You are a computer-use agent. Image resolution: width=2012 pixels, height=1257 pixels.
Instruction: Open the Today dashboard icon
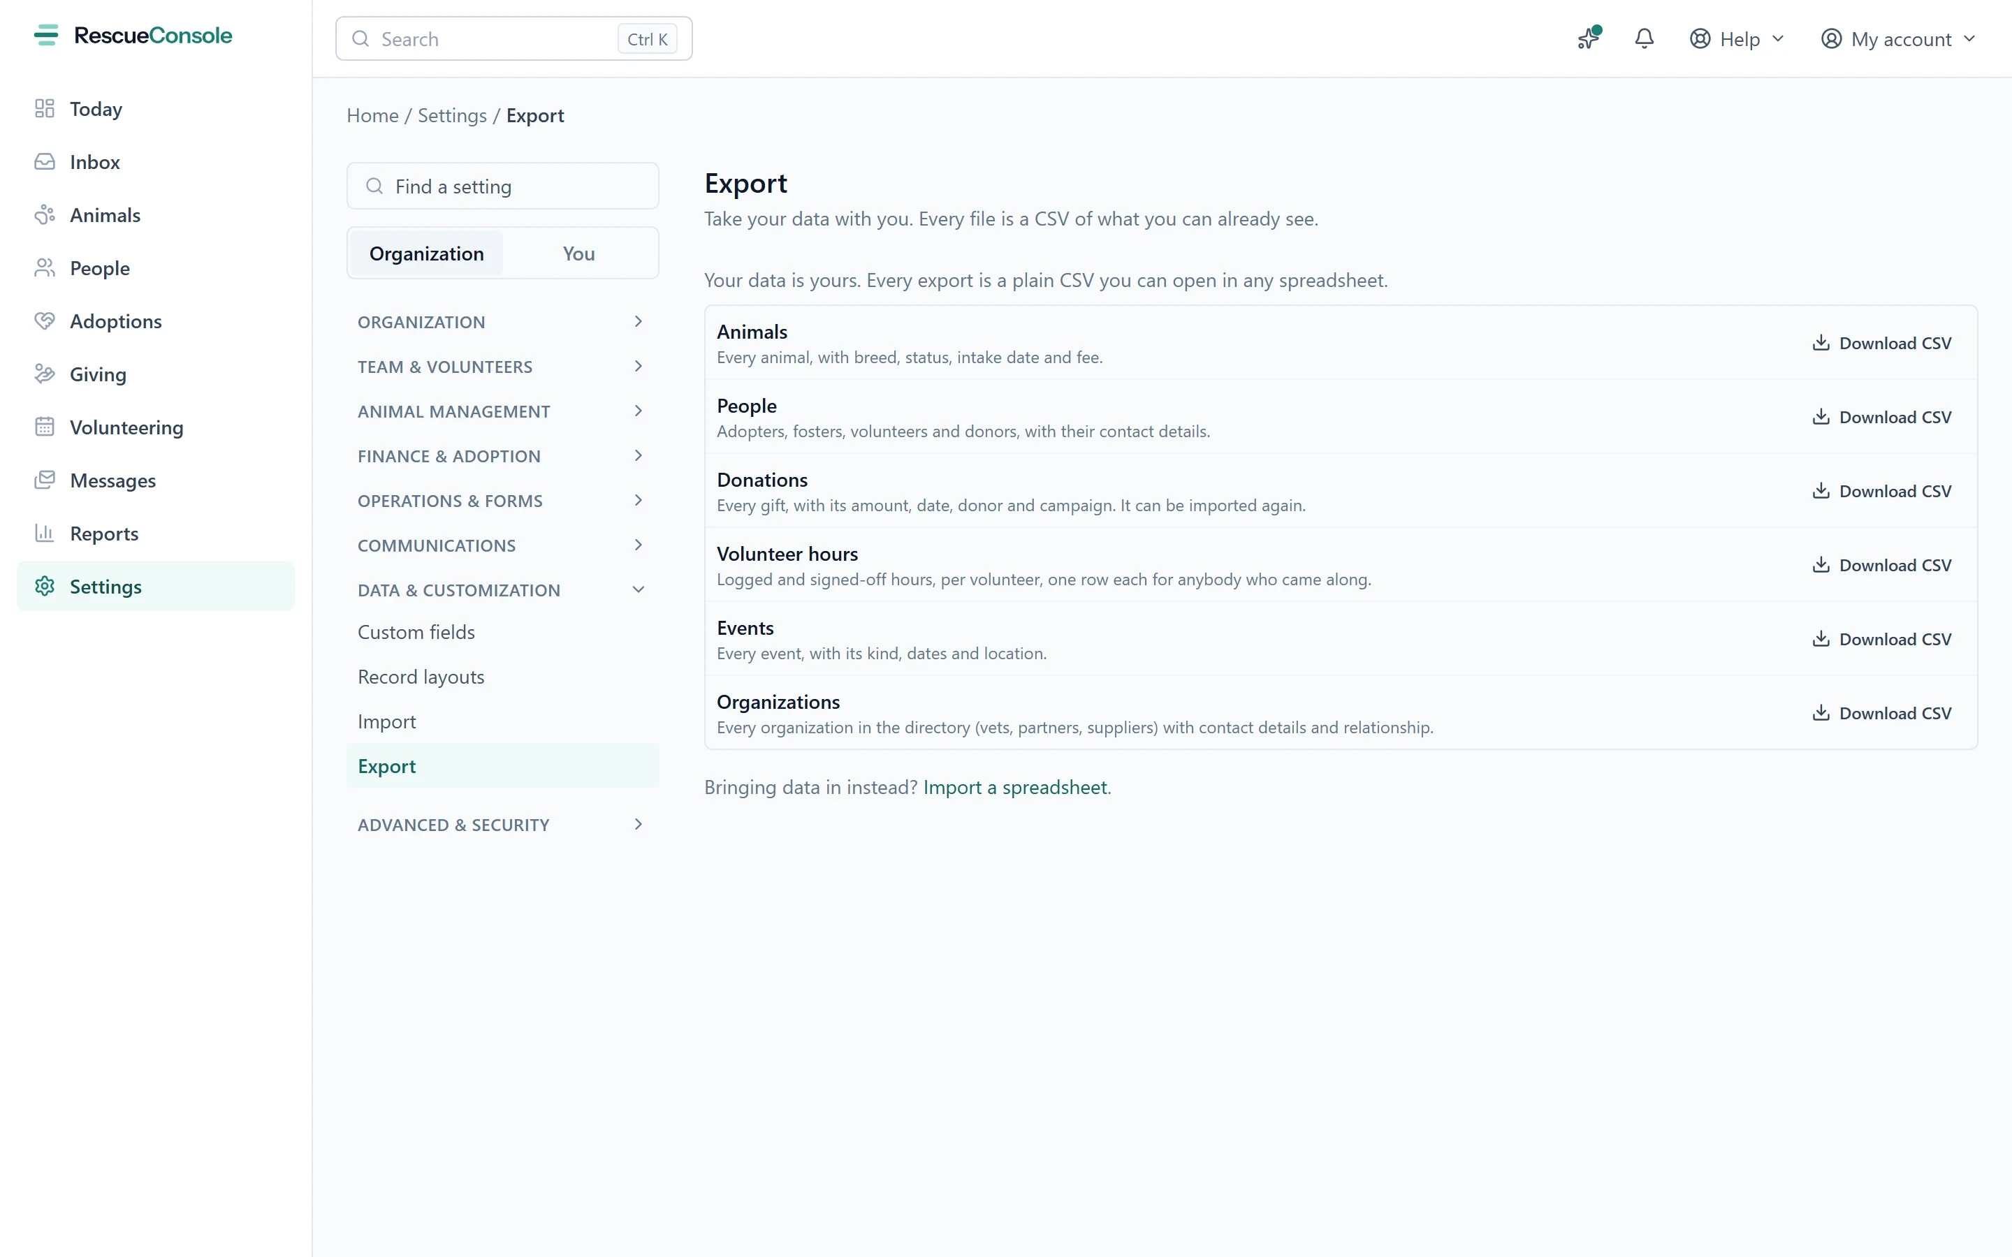tap(45, 109)
